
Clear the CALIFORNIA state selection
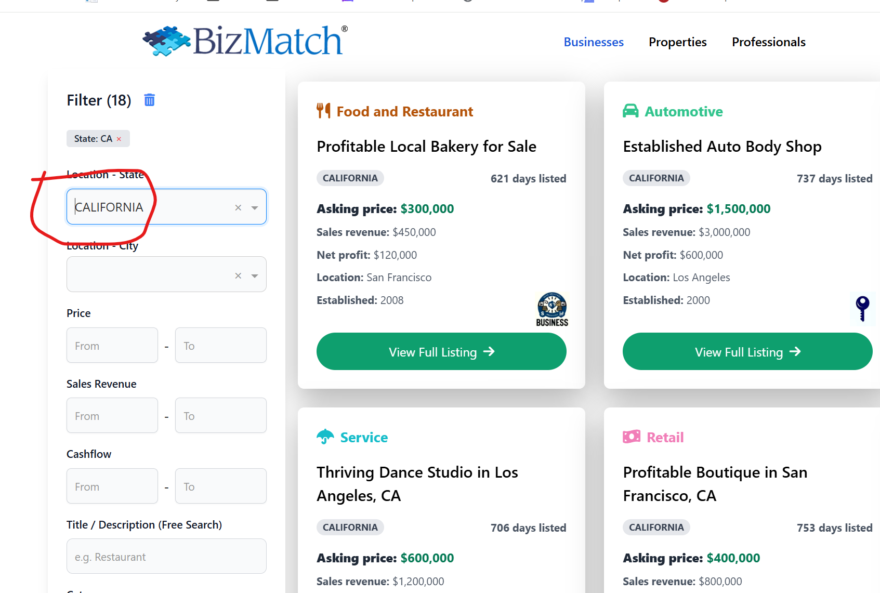coord(238,207)
